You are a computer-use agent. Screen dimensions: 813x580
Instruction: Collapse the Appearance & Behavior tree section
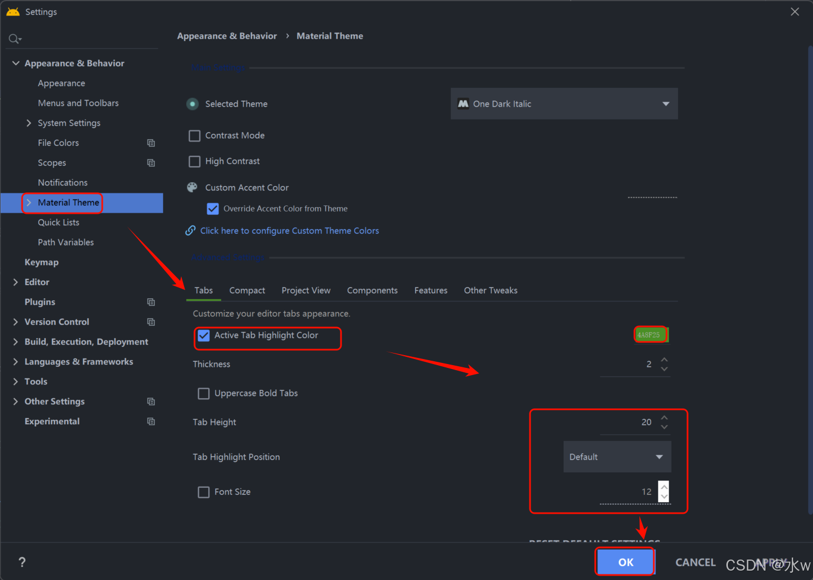(x=15, y=64)
